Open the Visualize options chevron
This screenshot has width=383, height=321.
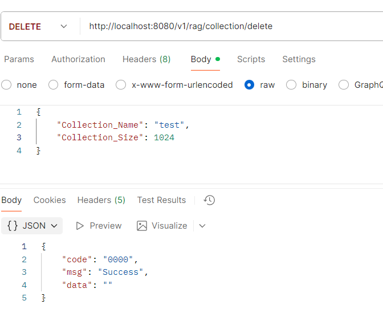(x=202, y=226)
